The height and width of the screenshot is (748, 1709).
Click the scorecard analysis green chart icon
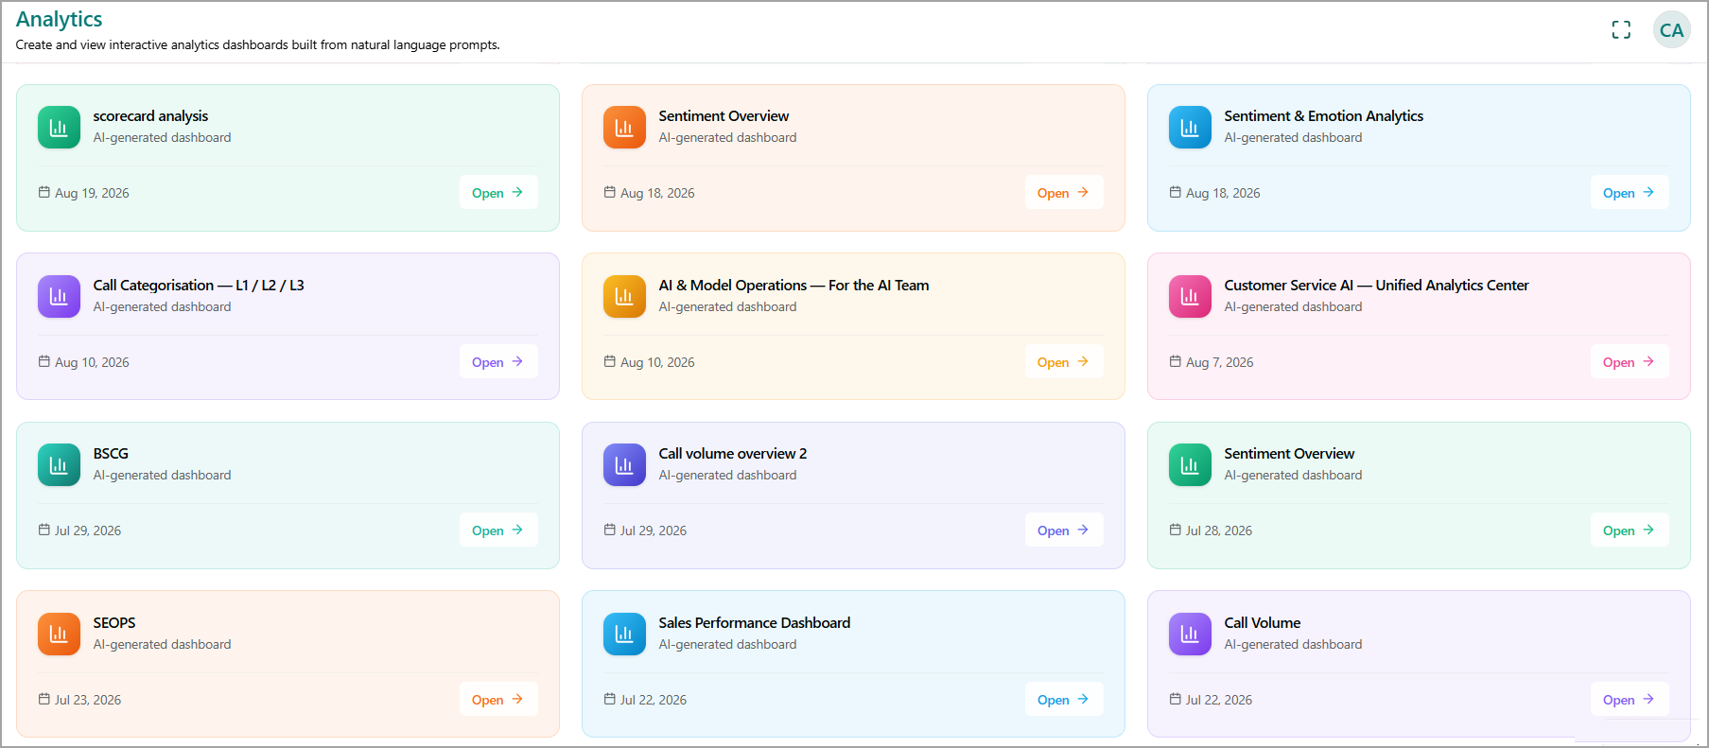(x=59, y=128)
